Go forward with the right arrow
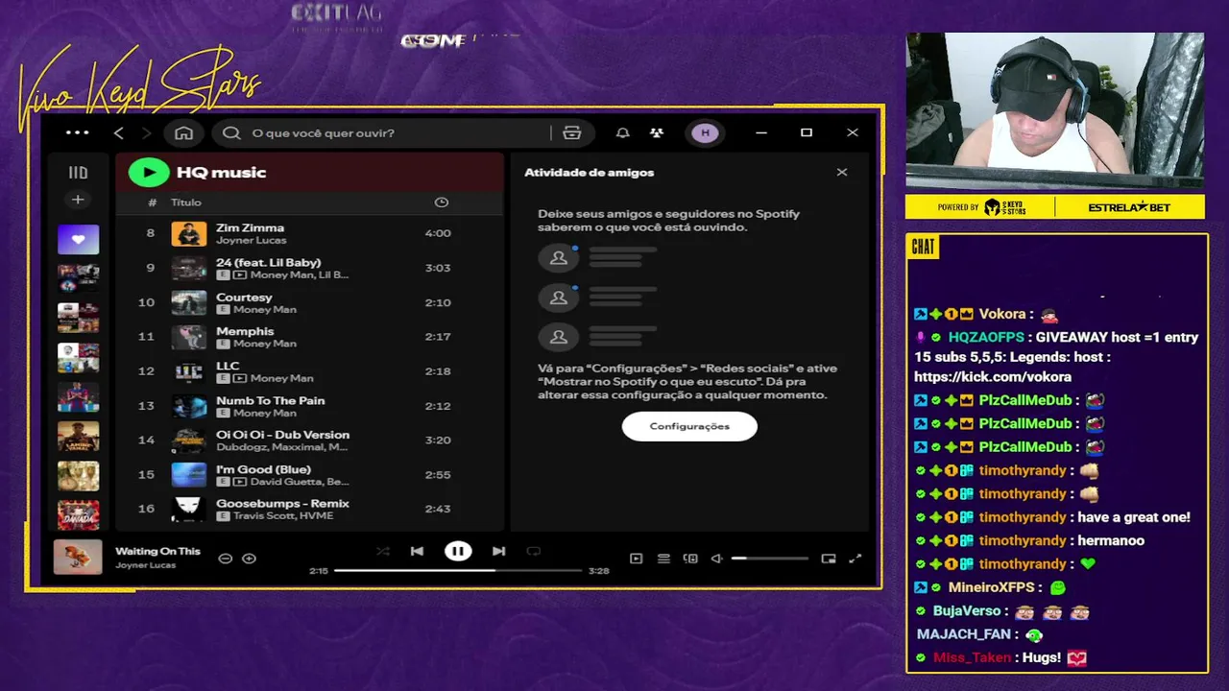The width and height of the screenshot is (1229, 691). pos(147,132)
